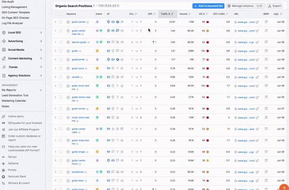The image size is (289, 190).
Task: Click the Winners & Losers arrows icon
Action: pyautogui.click(x=3, y=183)
